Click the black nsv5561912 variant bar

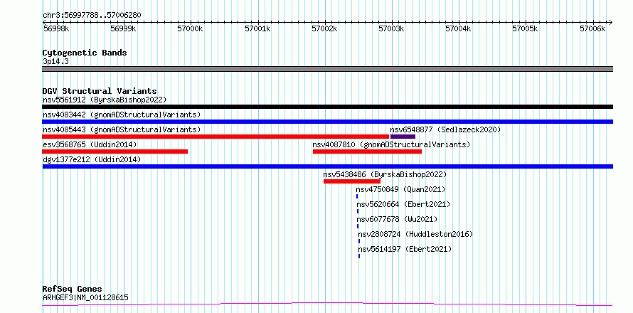click(x=327, y=107)
